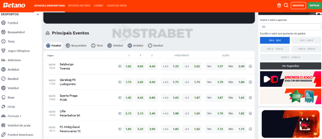Click the Ténis icon in sidebar

3,42
